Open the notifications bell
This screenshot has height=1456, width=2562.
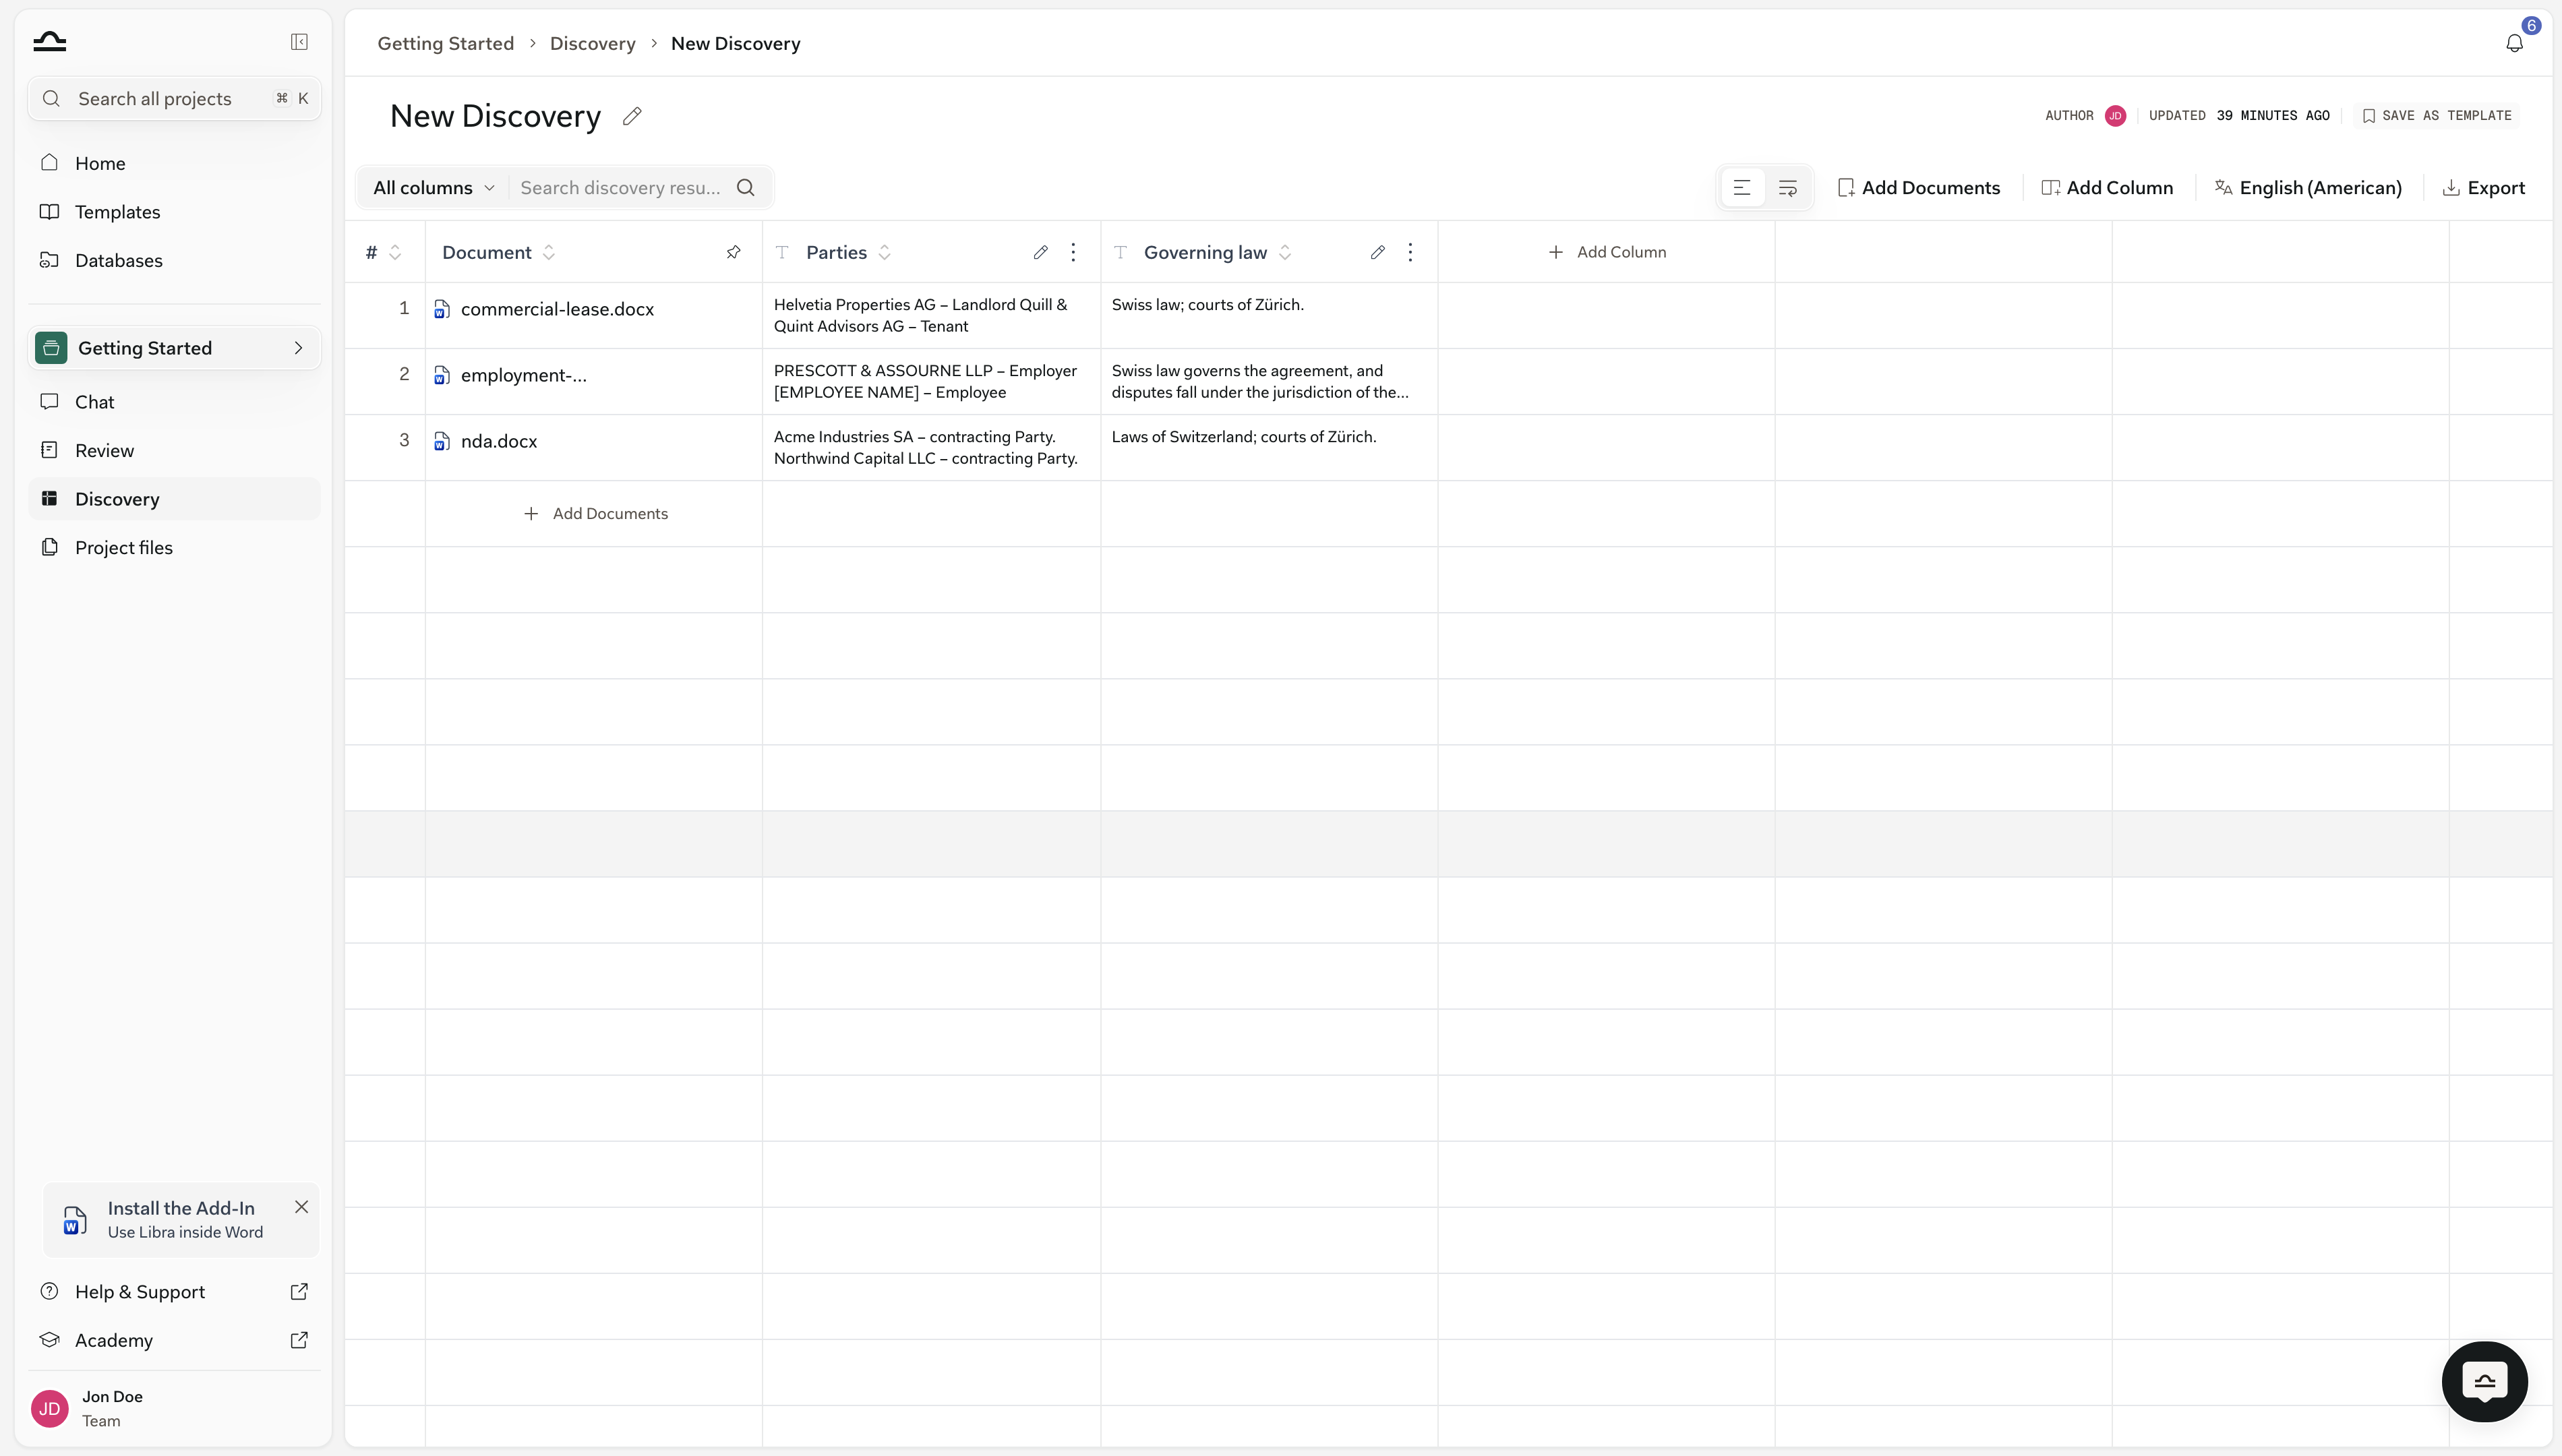point(2514,43)
